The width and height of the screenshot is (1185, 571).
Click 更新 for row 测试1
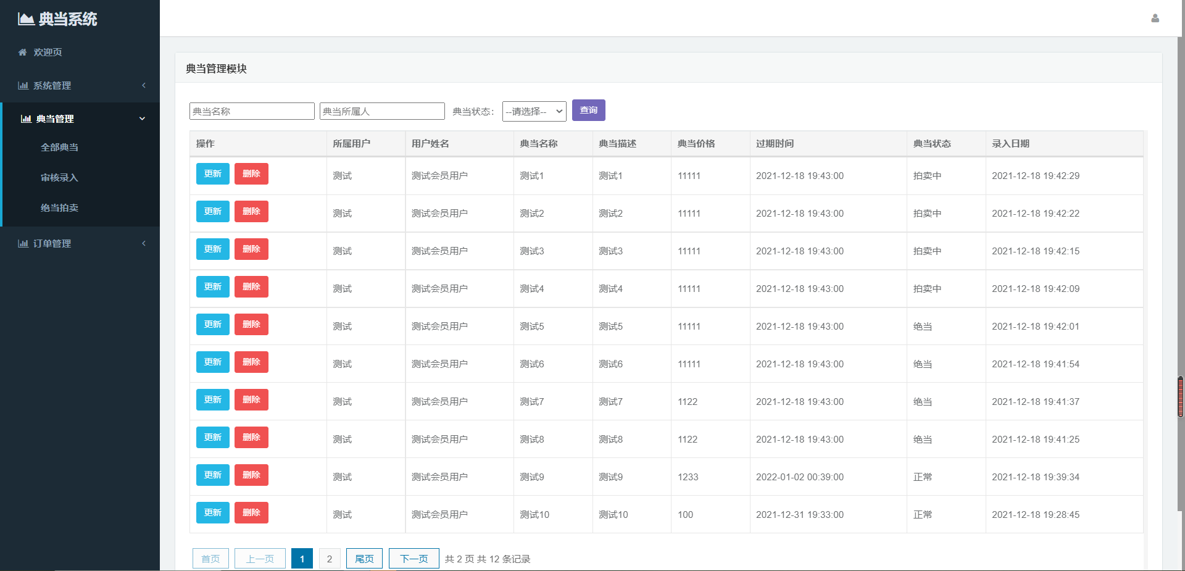pos(213,174)
